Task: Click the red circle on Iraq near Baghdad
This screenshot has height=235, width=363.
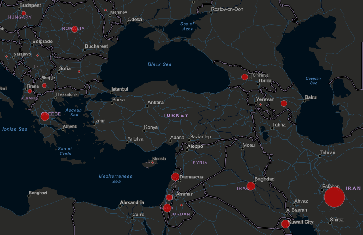Action: click(251, 186)
